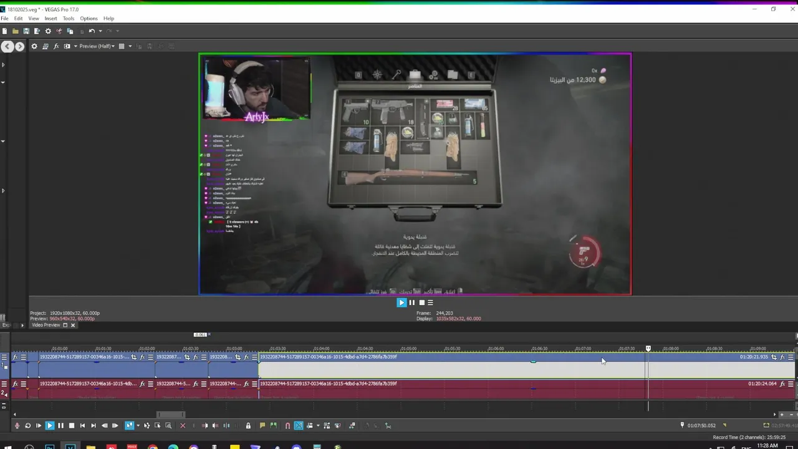Select the Video Preview tab
This screenshot has height=449, width=798.
point(46,325)
